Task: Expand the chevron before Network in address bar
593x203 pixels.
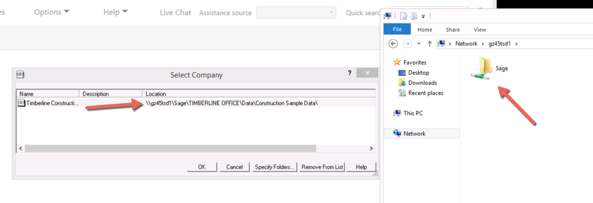Action: [x=450, y=44]
